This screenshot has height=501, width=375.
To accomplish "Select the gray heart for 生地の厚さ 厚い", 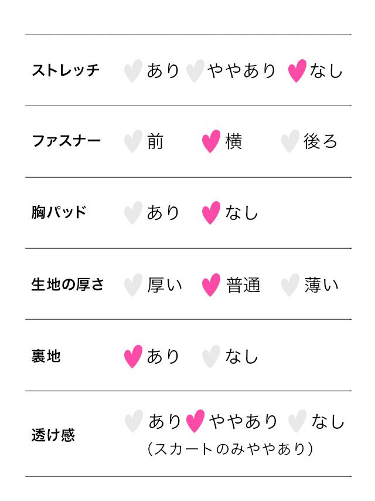I will point(134,285).
